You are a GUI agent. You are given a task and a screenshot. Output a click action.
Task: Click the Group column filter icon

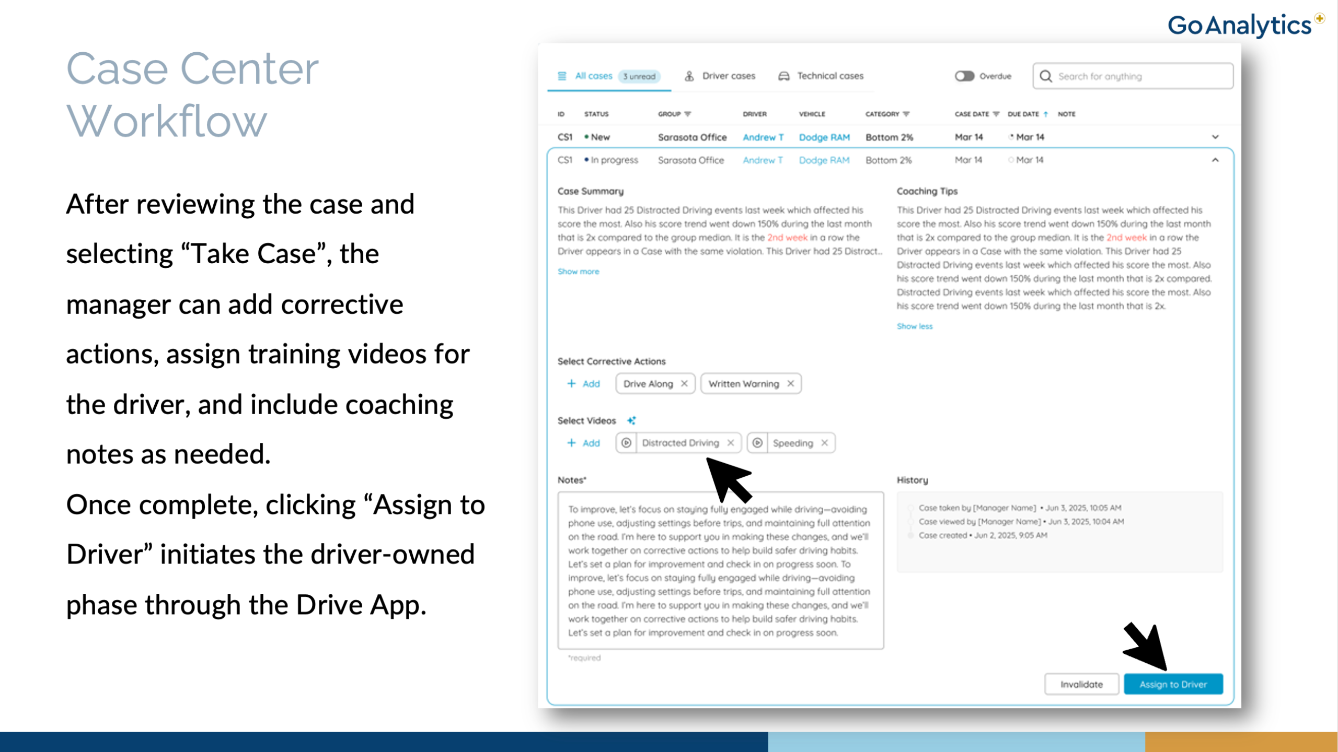click(x=688, y=114)
